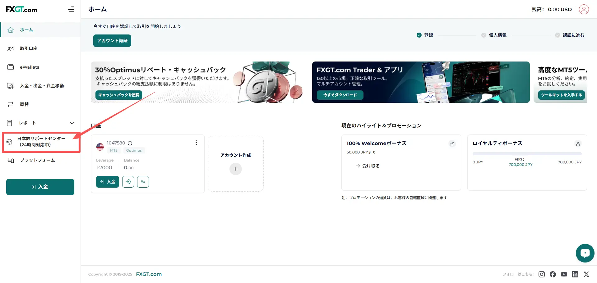The width and height of the screenshot is (597, 283).
Task: Open three-dot menu on account 1047580 card
Action: (196, 143)
